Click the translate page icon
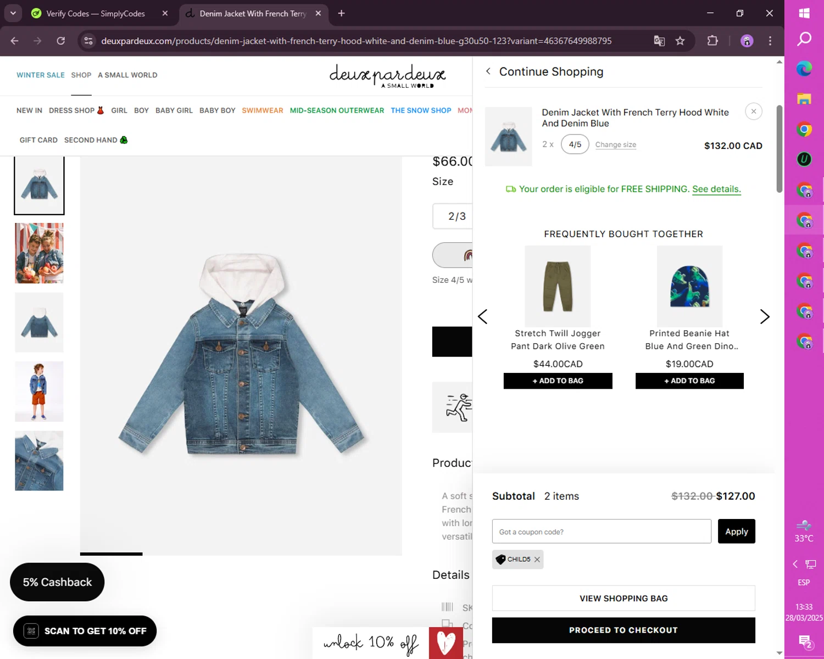The height and width of the screenshot is (659, 824). pos(659,41)
